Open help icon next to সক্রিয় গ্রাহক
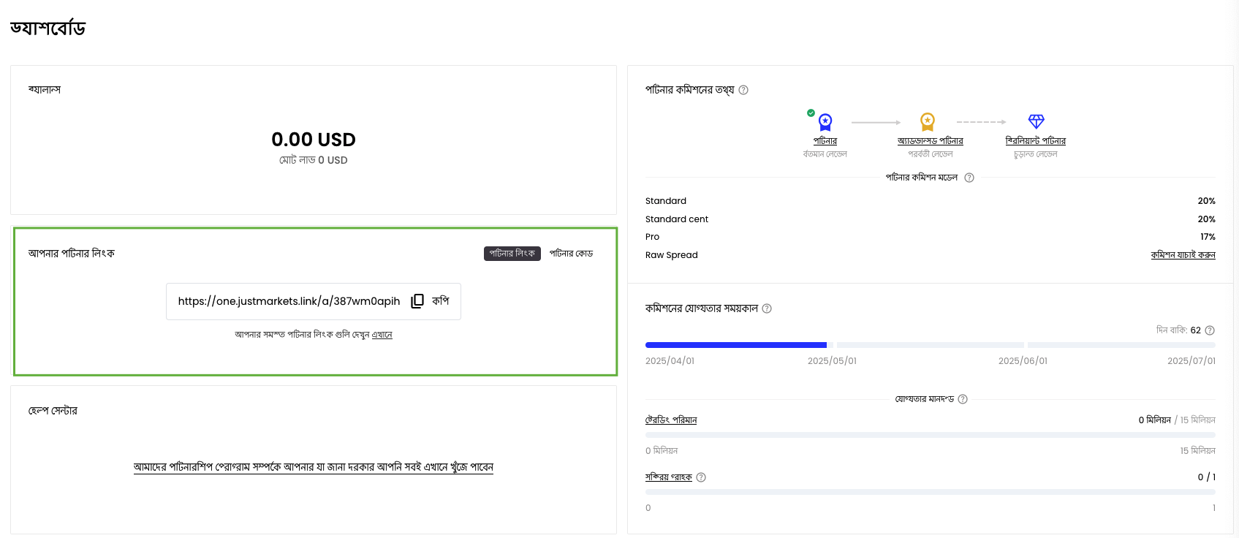 click(701, 477)
